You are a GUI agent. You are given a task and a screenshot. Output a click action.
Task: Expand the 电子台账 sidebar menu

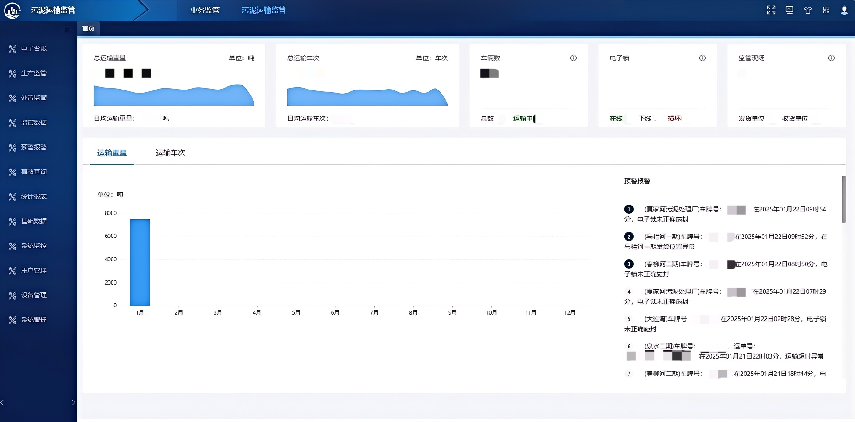tap(34, 48)
